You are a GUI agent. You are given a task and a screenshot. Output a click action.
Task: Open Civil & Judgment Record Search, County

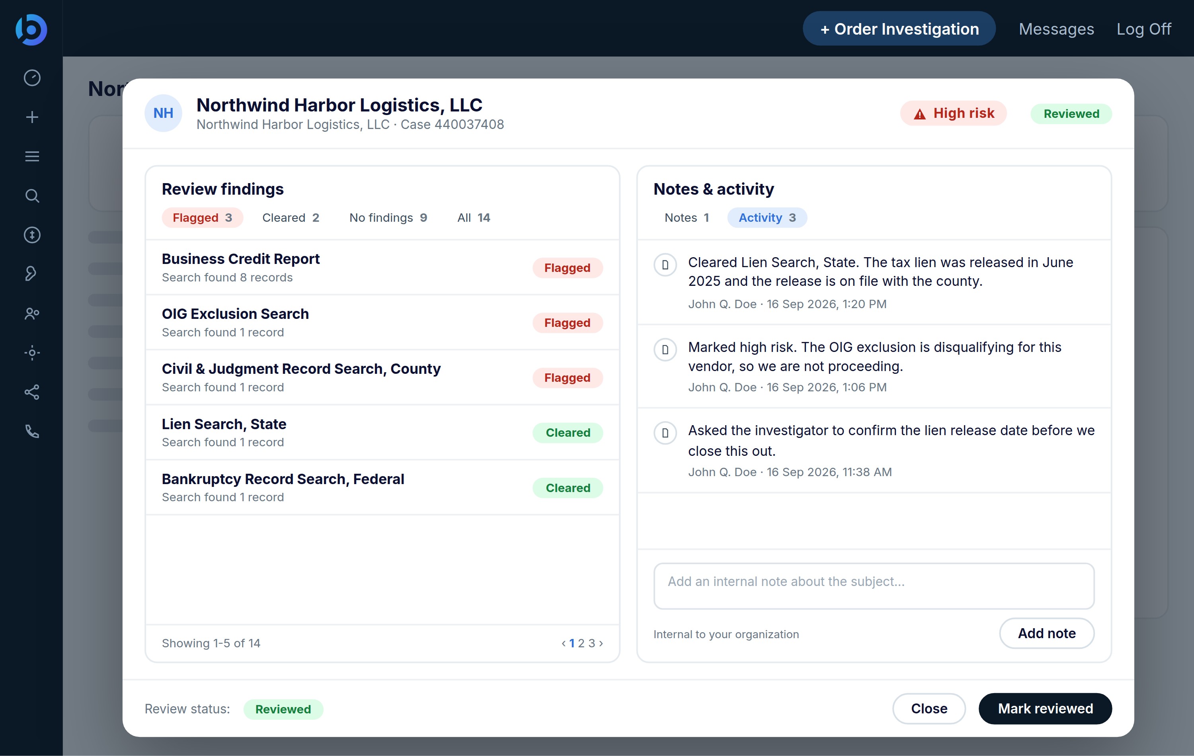[x=382, y=378]
